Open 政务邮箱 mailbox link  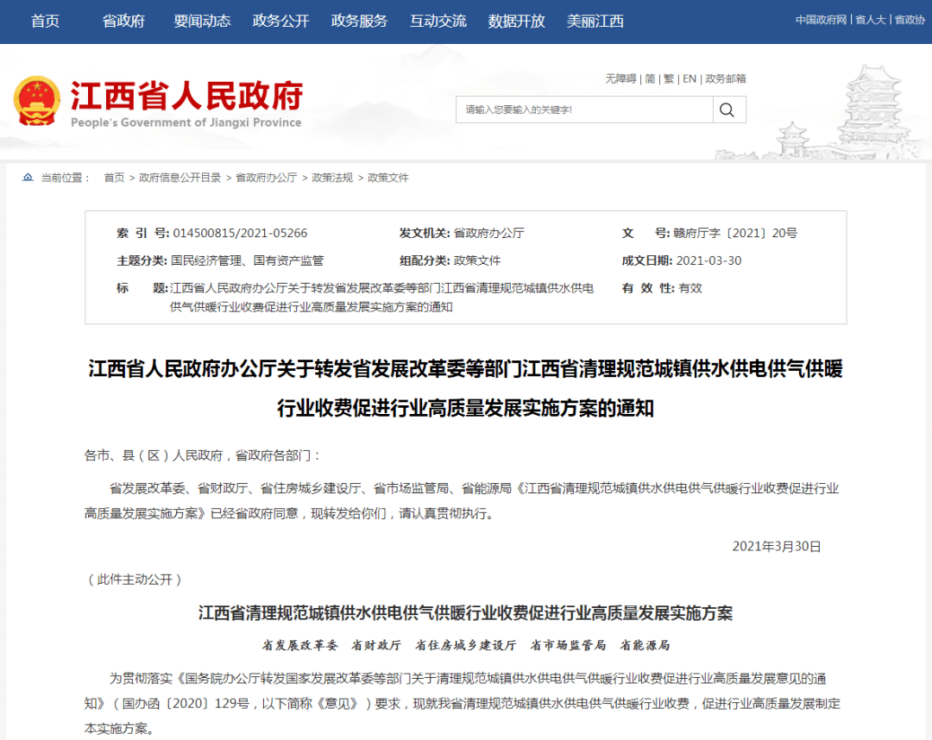(x=725, y=79)
